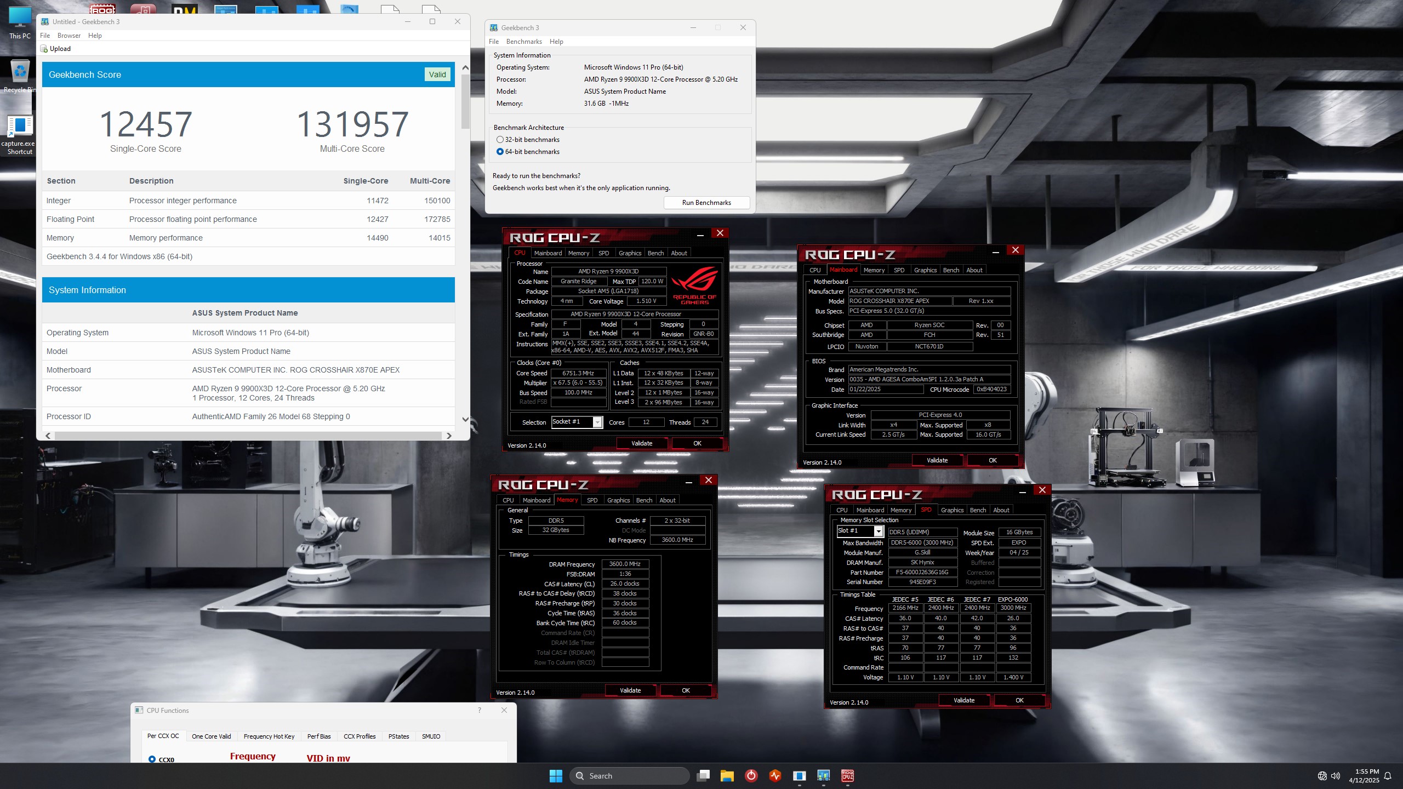
Task: Open the Windows Start menu
Action: pyautogui.click(x=556, y=776)
